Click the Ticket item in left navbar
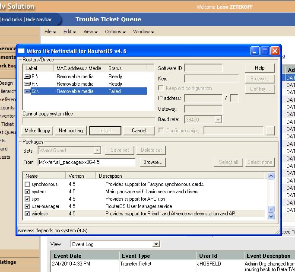Screen dimensions: 295x272 click(7, 124)
